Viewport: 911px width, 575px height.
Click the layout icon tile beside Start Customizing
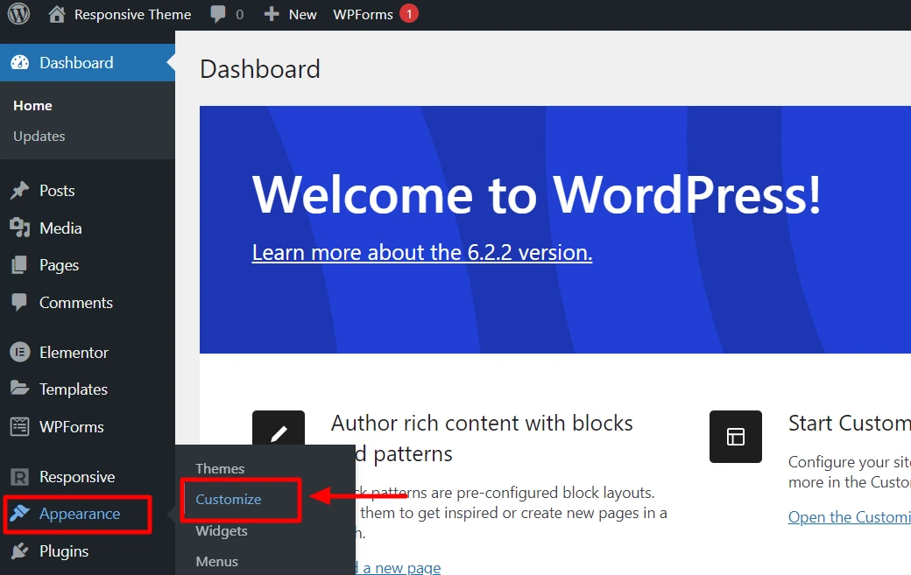(x=736, y=437)
